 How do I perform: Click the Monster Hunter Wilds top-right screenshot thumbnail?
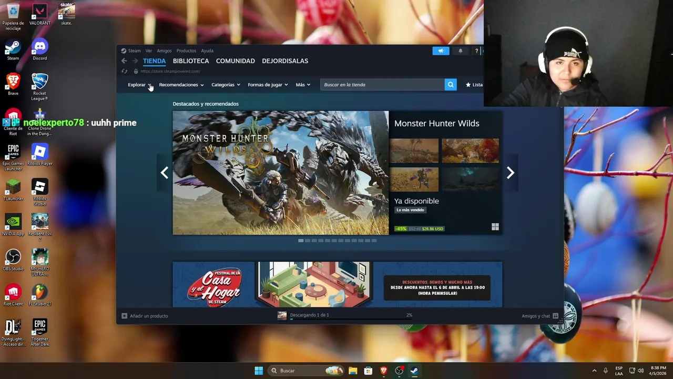point(471,151)
